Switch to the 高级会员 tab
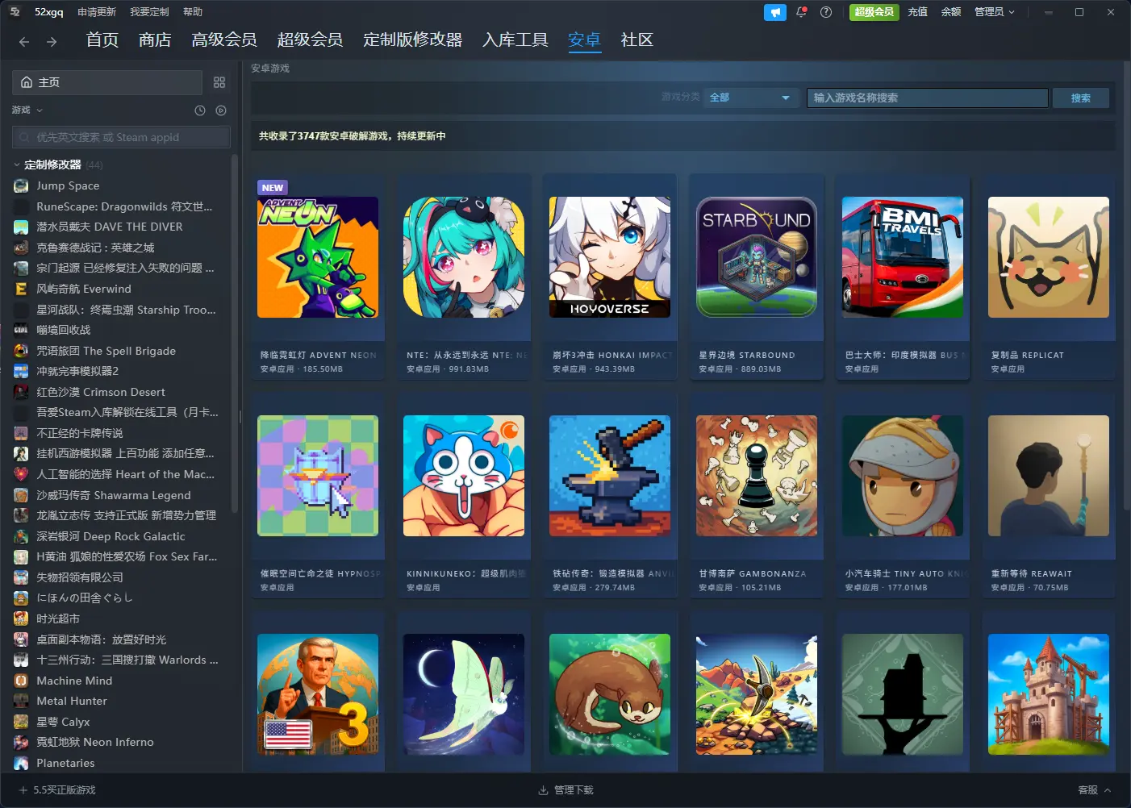1131x808 pixels. coord(224,40)
